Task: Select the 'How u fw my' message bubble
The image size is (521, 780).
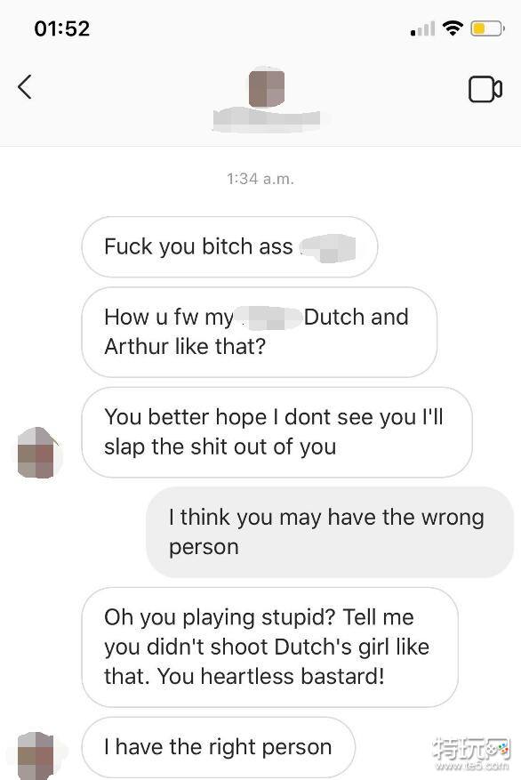Action: coord(259,332)
